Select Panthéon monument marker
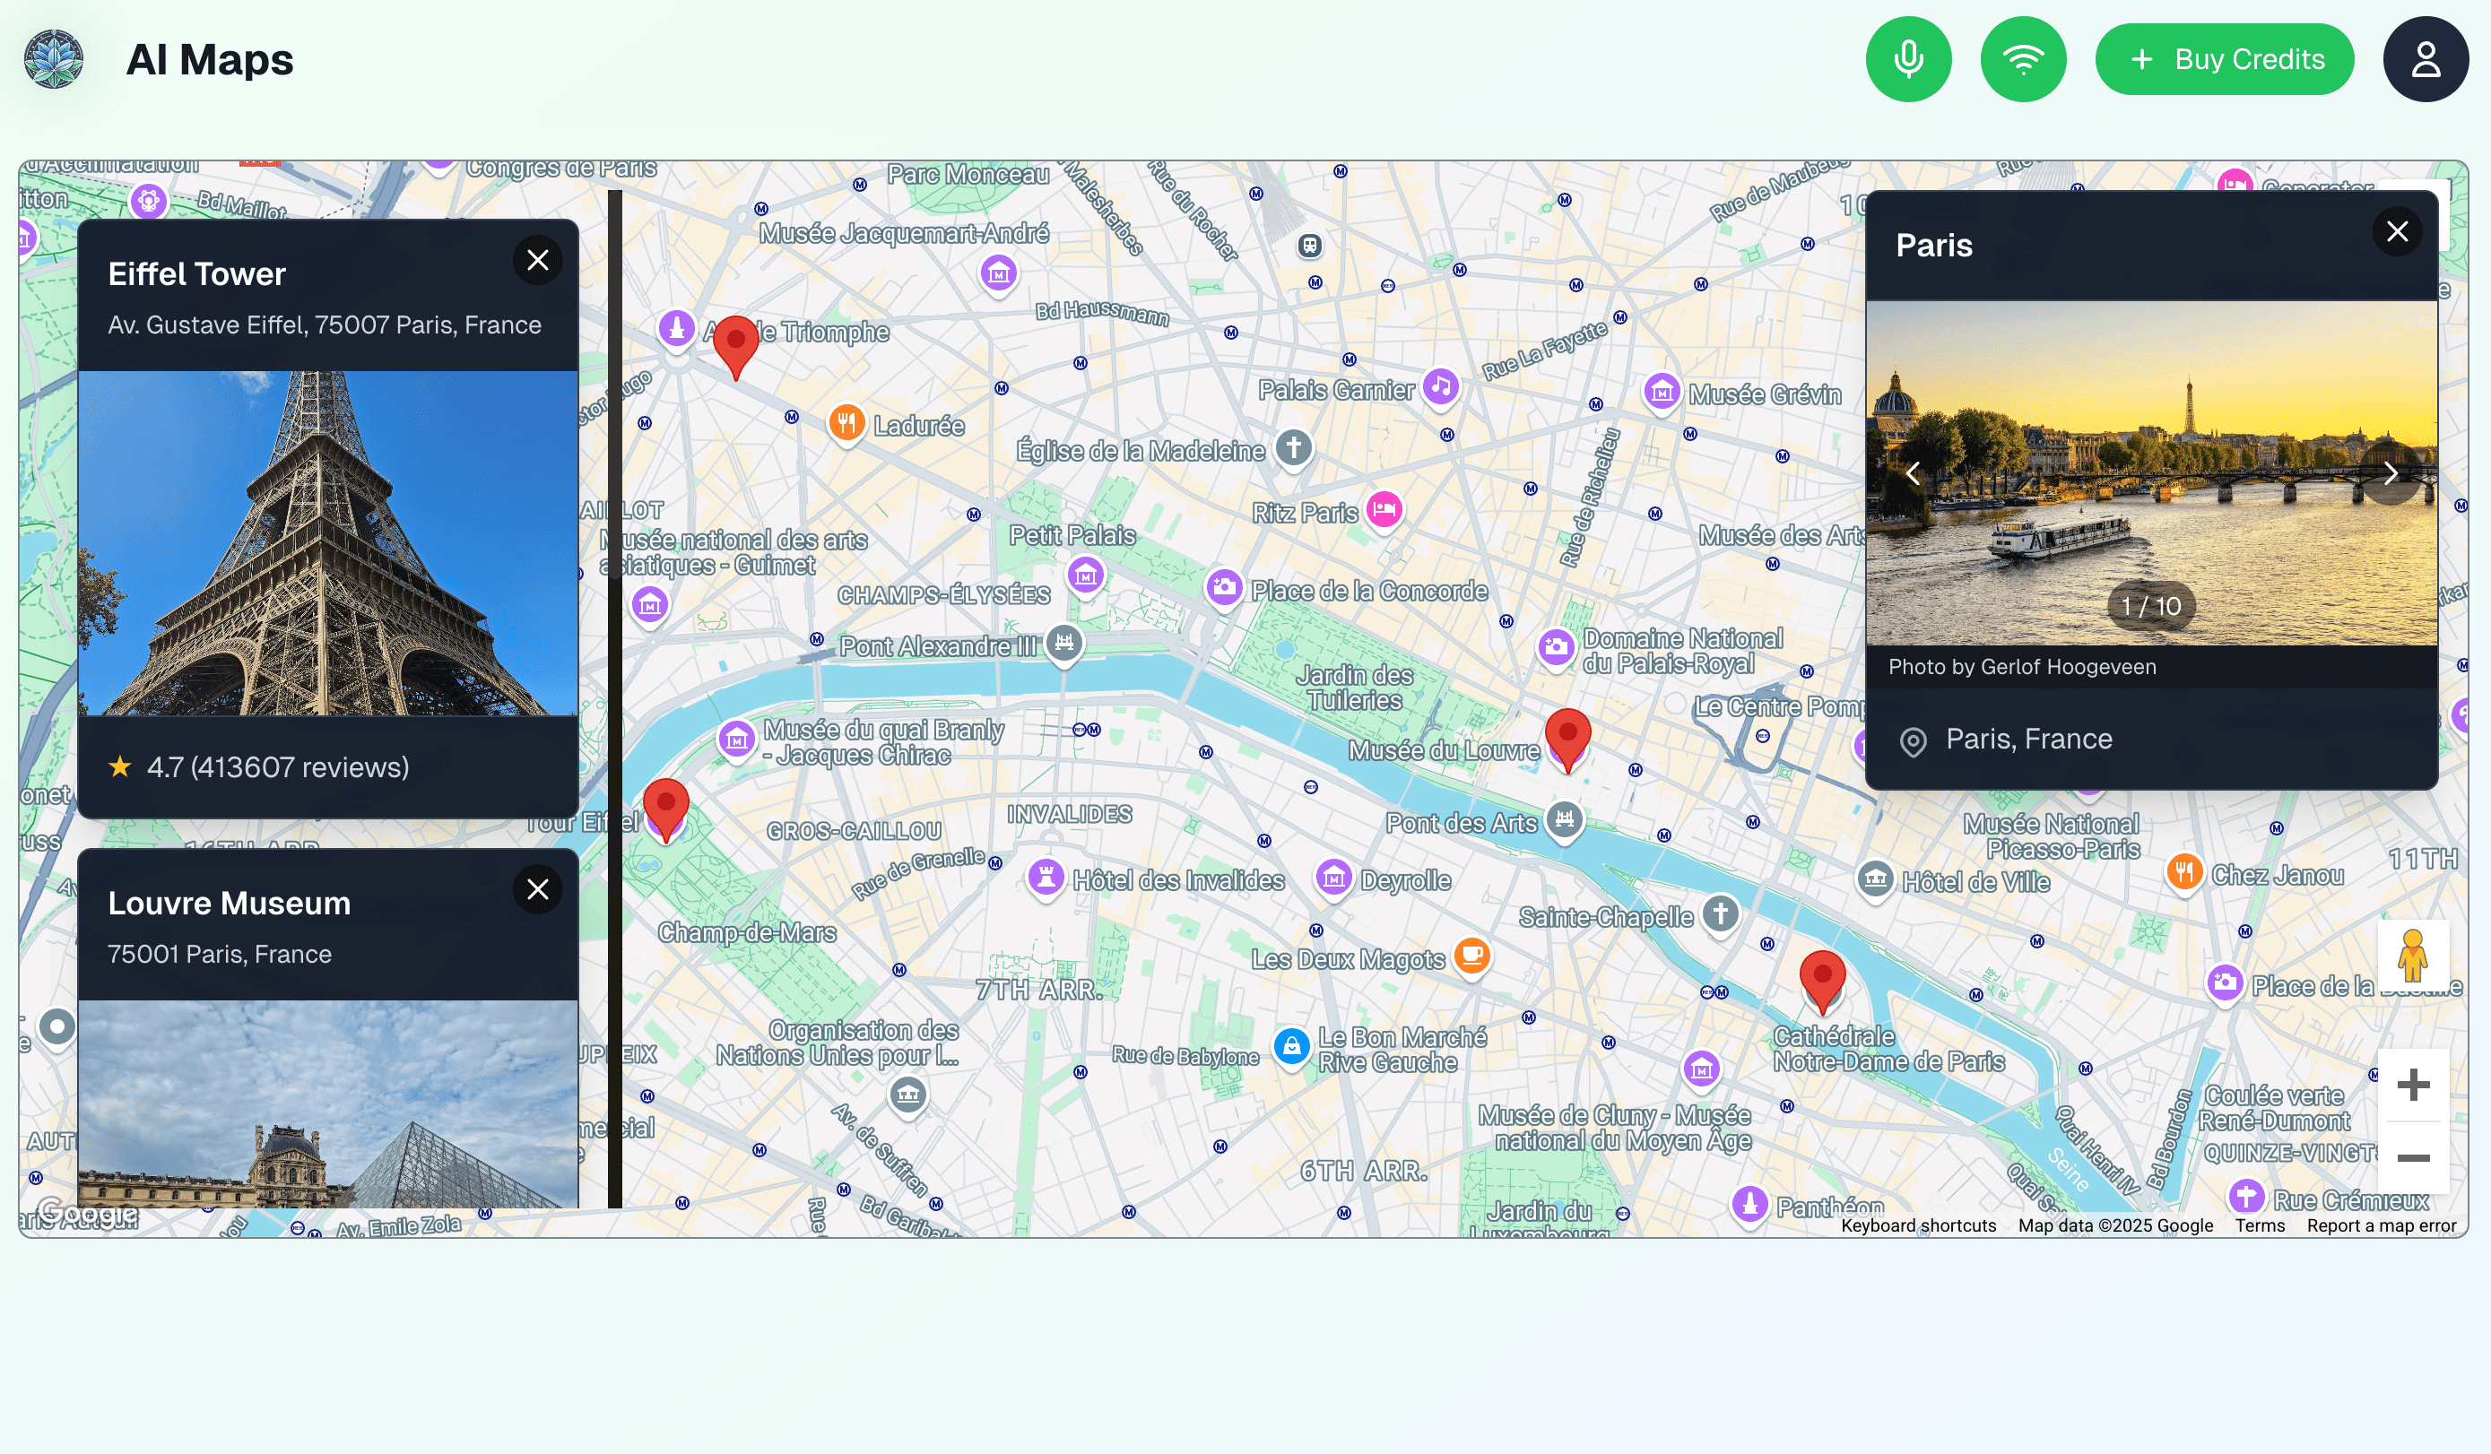 coord(1749,1203)
